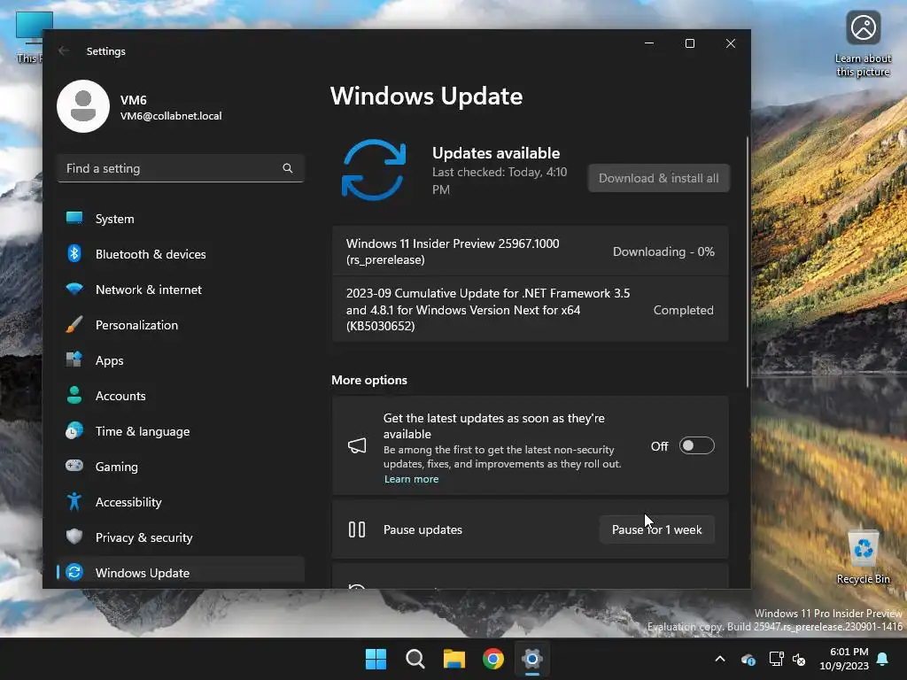Click the Downloading - 0% status text

pyautogui.click(x=663, y=251)
